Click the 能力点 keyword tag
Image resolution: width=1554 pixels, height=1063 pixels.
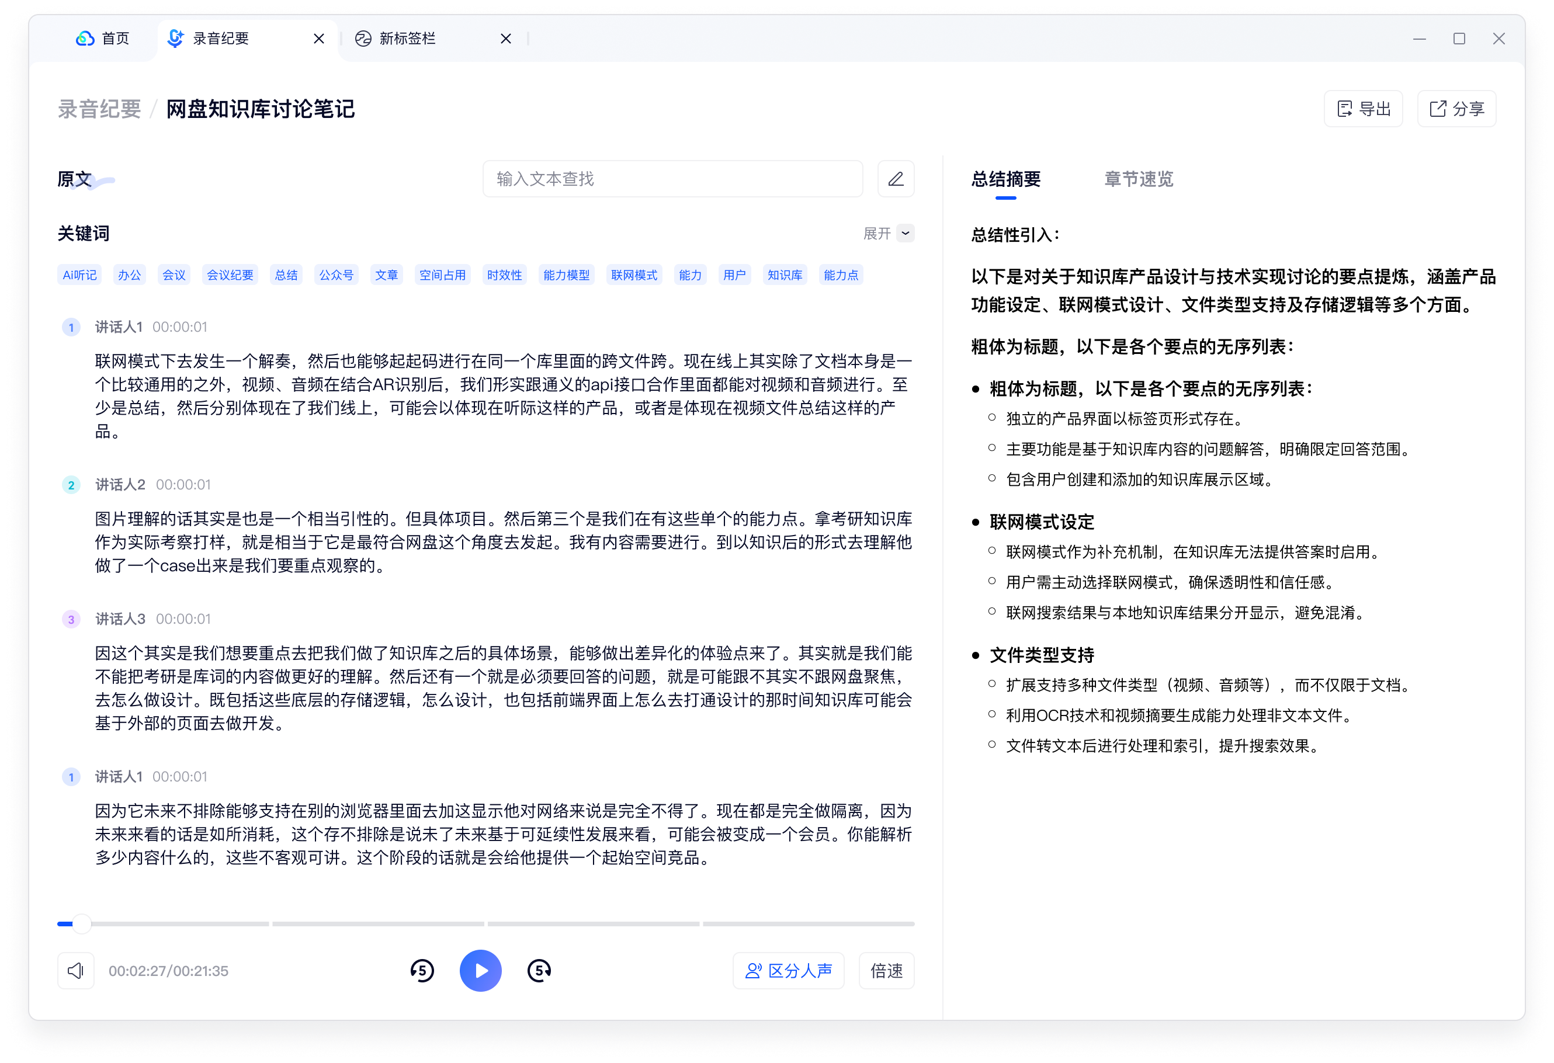tap(841, 275)
